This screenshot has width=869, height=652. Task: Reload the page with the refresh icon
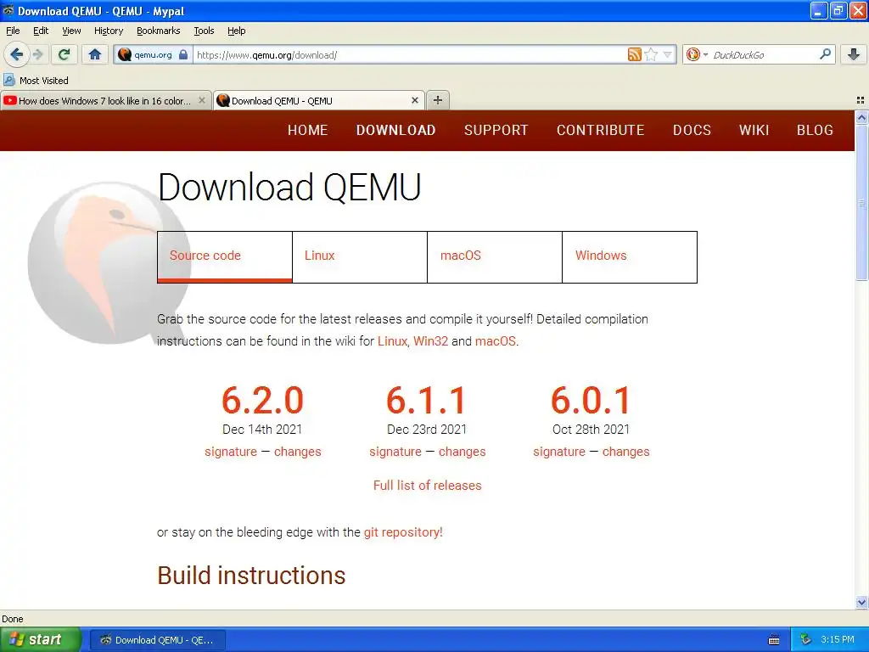pos(64,54)
